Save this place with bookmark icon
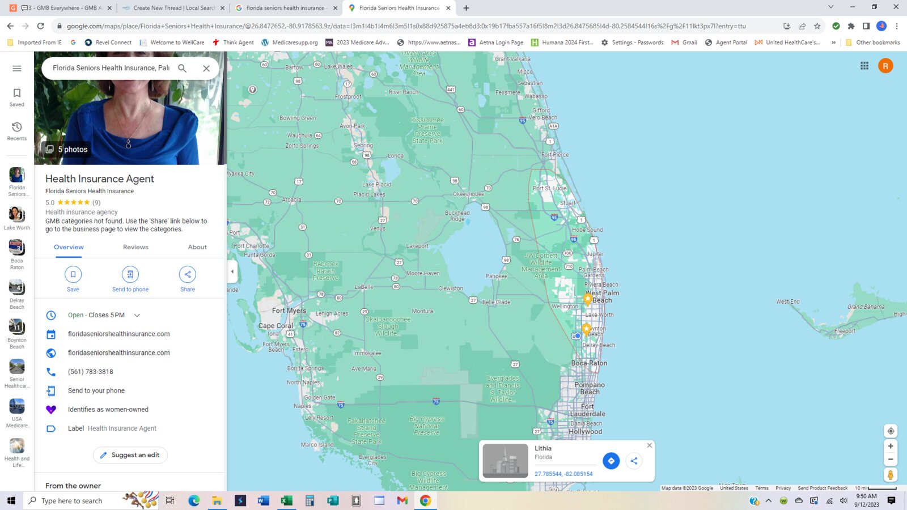This screenshot has height=510, width=907. coord(73,274)
